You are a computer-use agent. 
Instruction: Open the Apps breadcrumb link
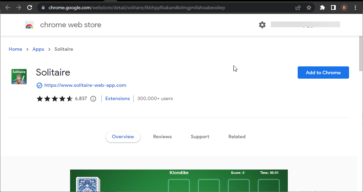tap(38, 49)
